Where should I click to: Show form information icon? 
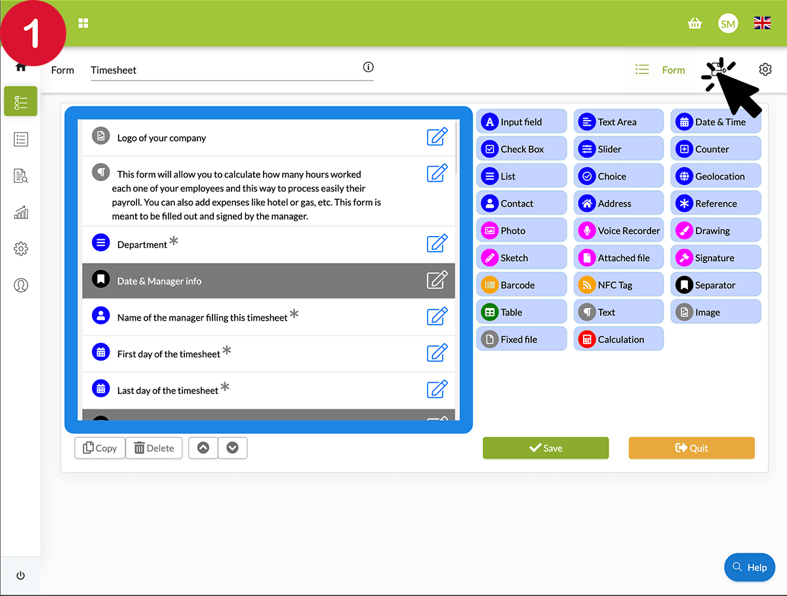point(368,67)
